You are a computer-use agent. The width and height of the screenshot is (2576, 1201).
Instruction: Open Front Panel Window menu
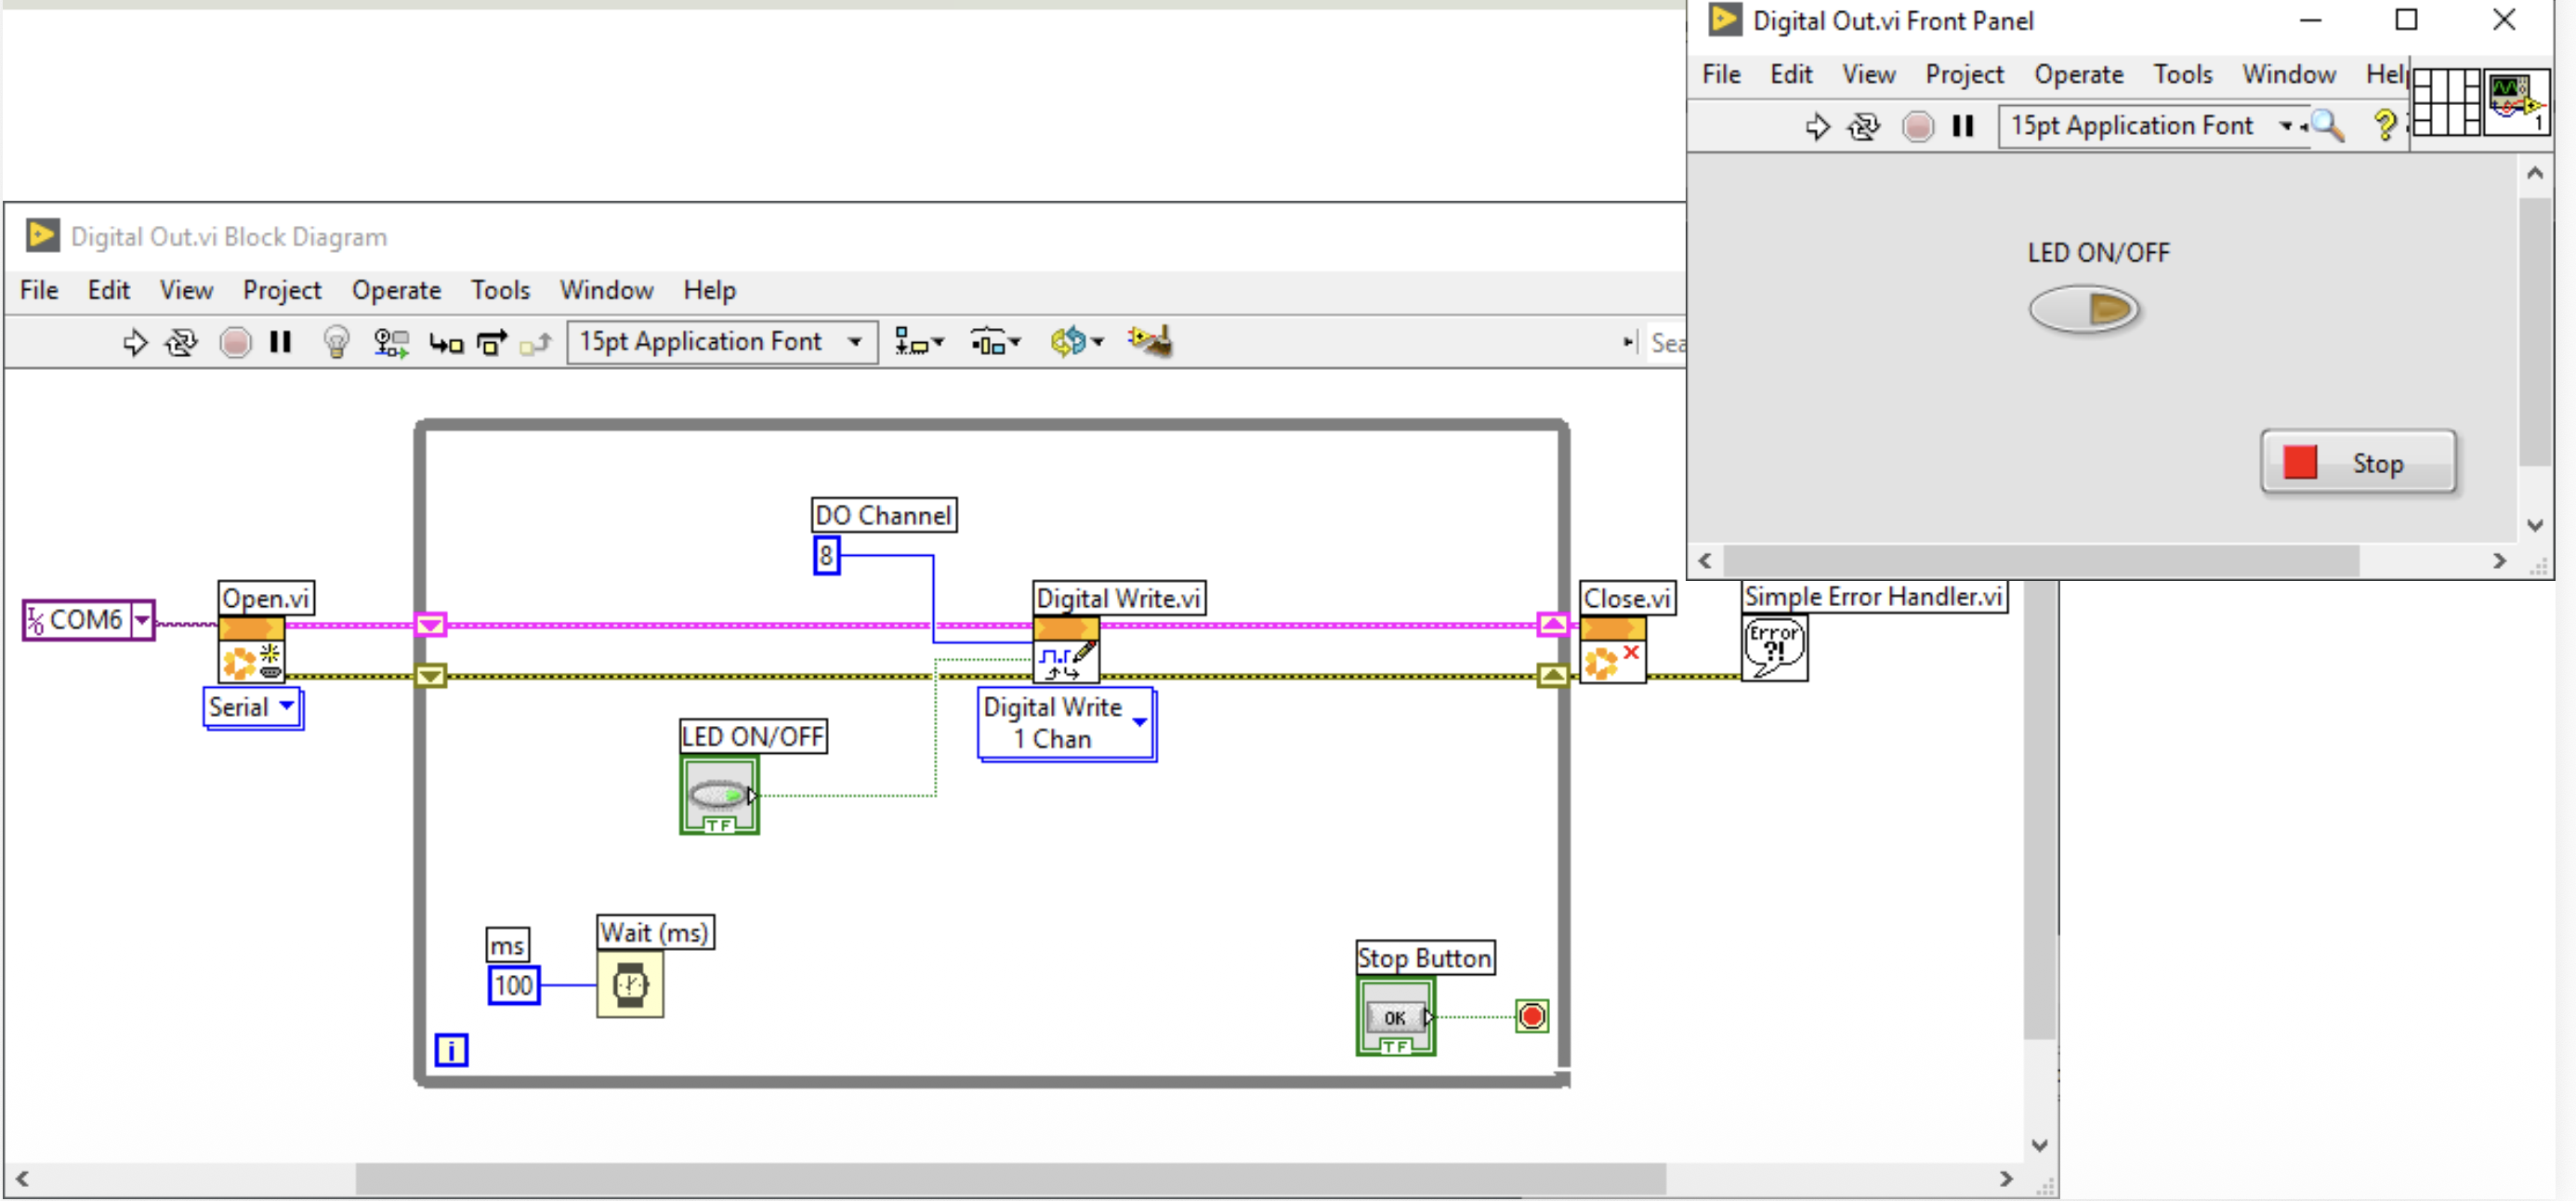pyautogui.click(x=2288, y=74)
